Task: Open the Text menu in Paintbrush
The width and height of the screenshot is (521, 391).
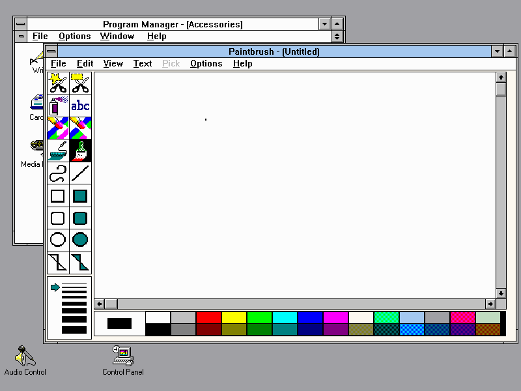Action: coord(142,63)
